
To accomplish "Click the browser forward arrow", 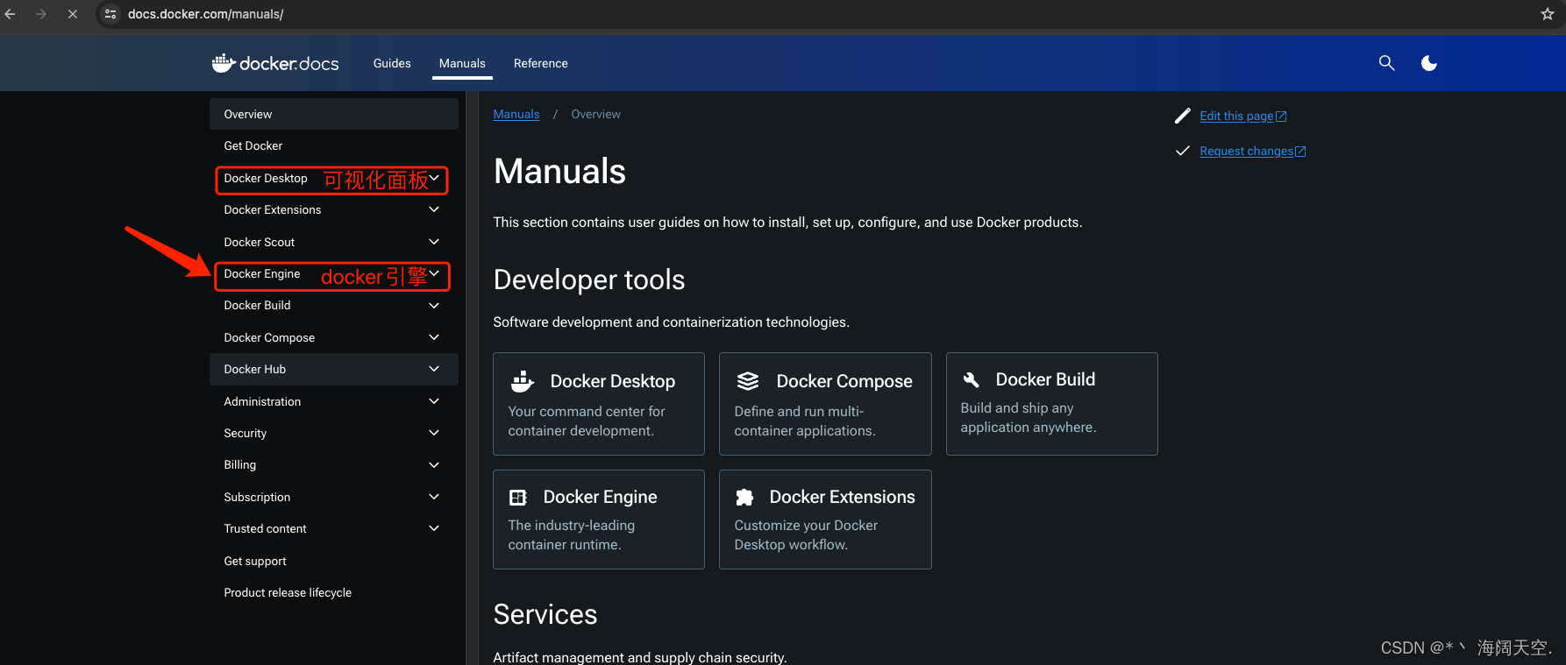I will [x=41, y=14].
